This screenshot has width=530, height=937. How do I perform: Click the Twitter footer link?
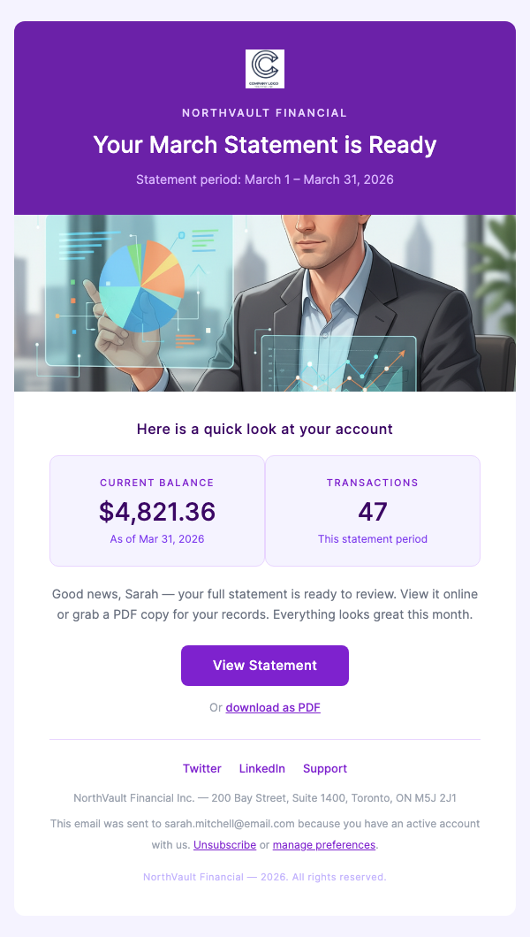202,768
